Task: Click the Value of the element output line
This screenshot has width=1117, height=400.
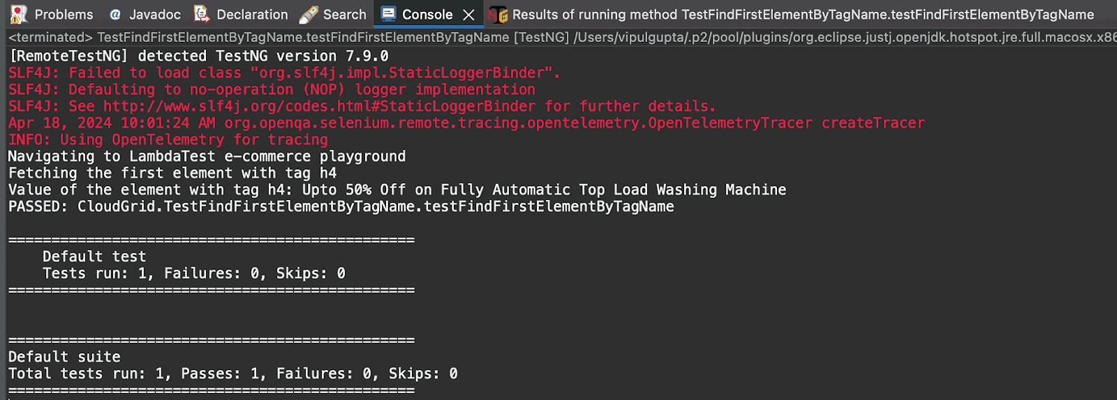Action: [x=397, y=190]
